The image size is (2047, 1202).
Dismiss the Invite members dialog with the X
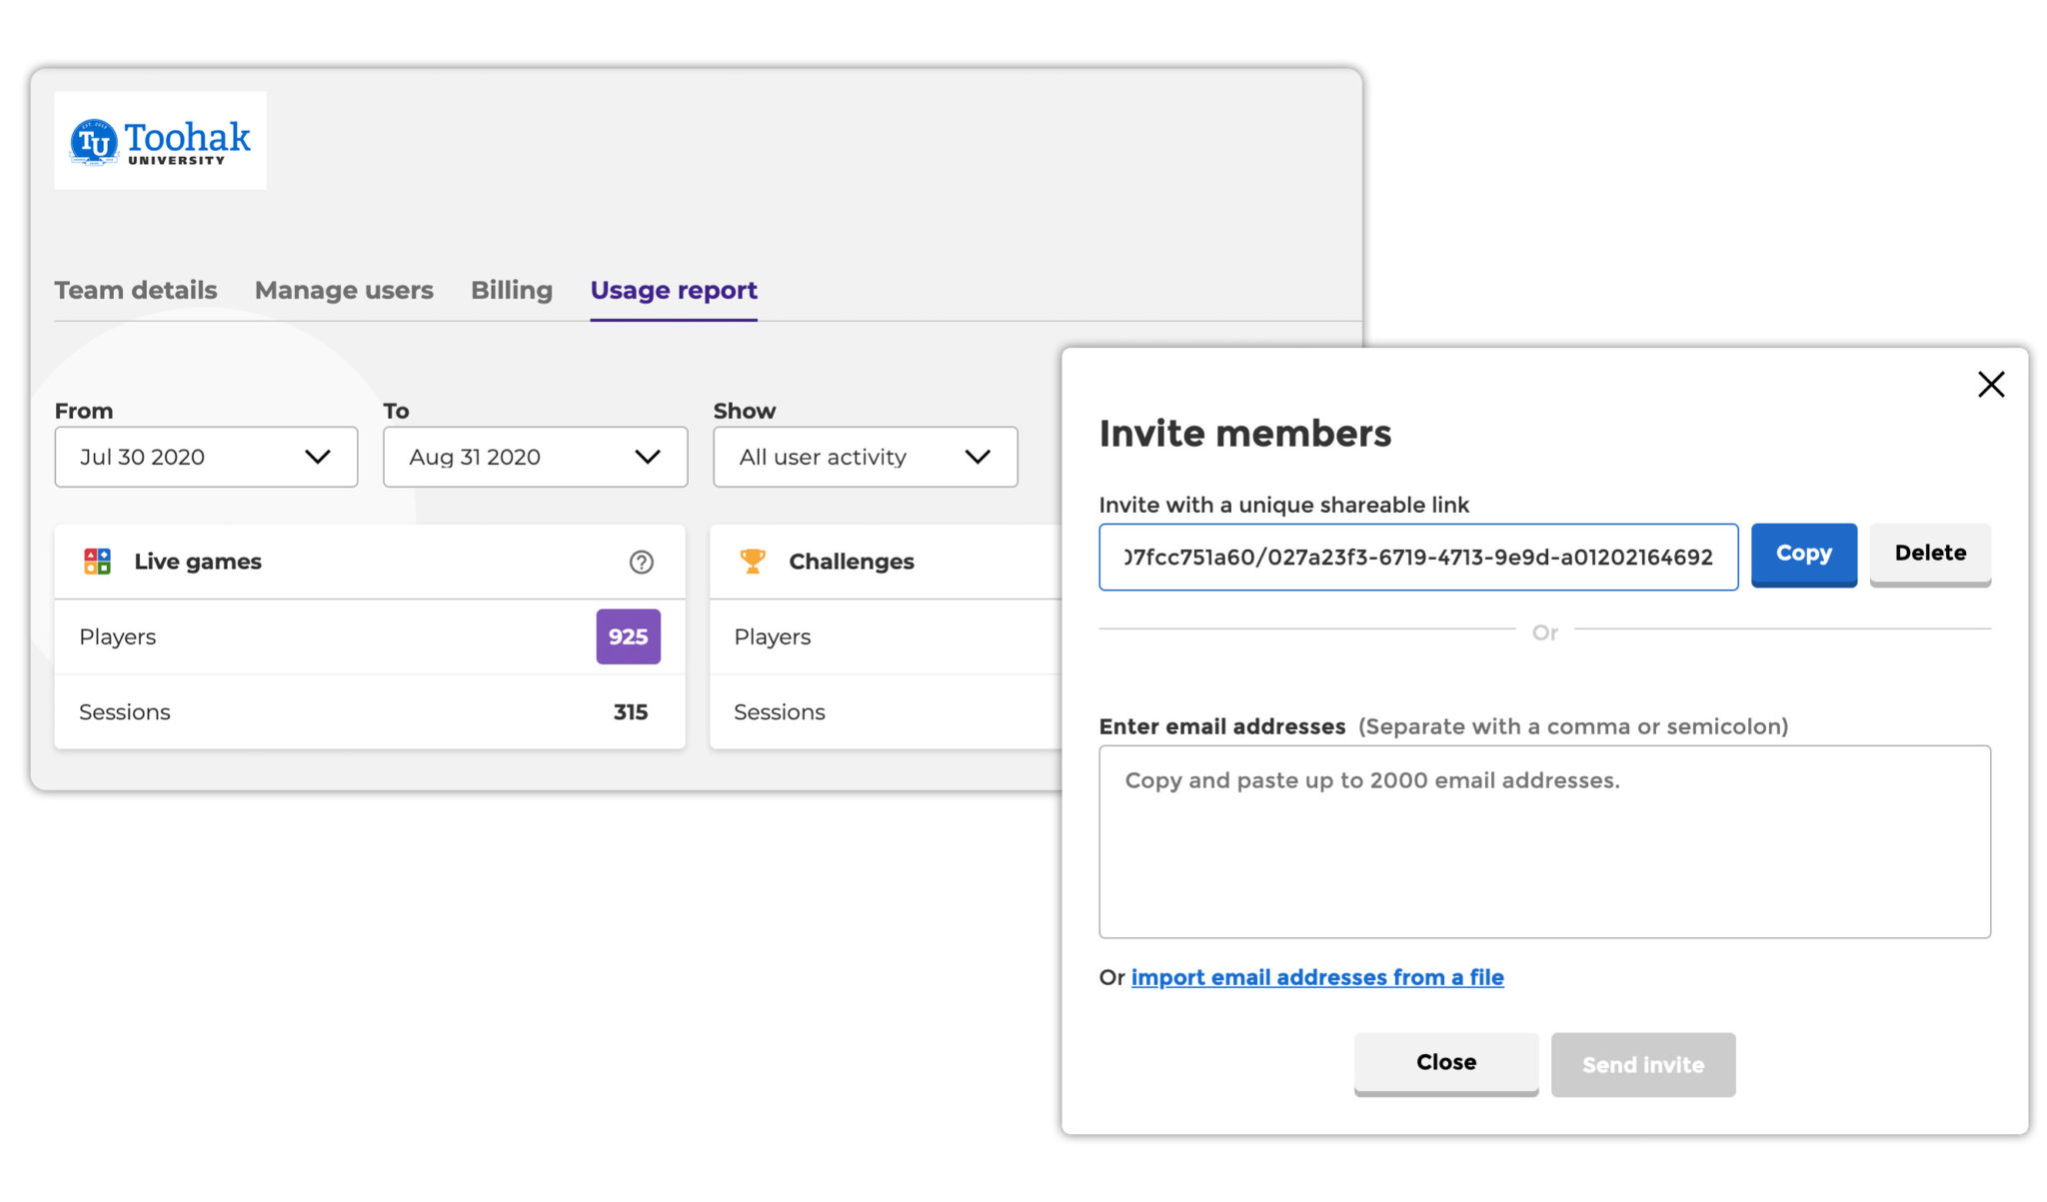(1990, 384)
